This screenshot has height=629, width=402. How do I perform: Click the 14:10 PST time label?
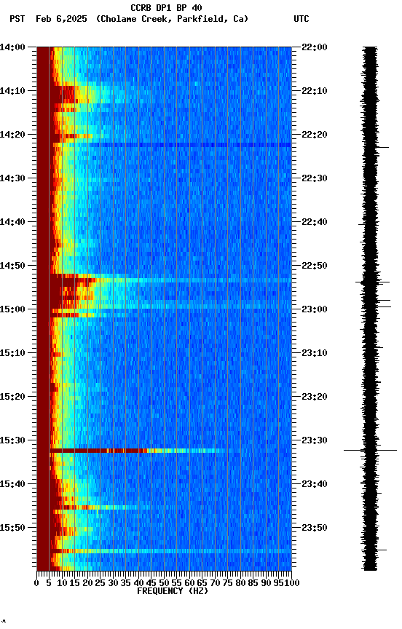point(12,91)
